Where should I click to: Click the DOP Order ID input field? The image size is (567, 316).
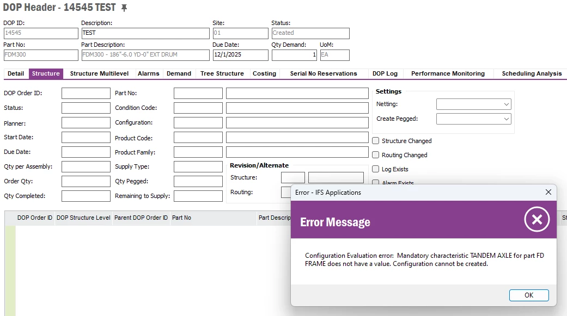tap(86, 93)
